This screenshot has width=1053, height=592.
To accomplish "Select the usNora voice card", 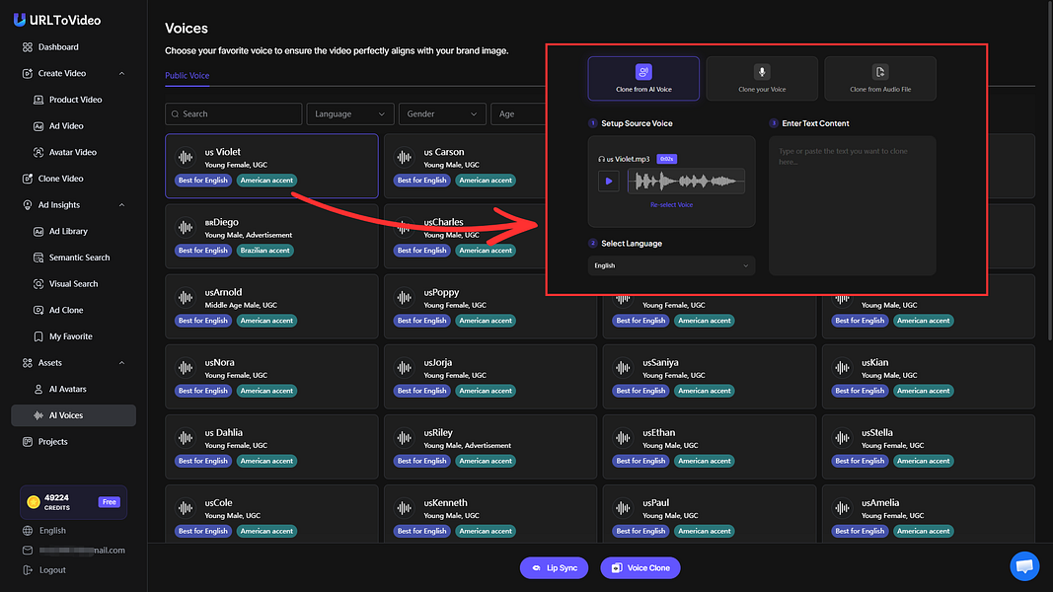I will tap(271, 377).
